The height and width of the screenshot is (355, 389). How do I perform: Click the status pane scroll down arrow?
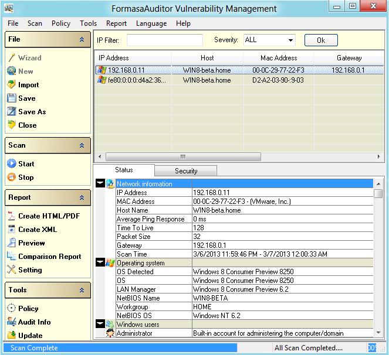pos(378,333)
